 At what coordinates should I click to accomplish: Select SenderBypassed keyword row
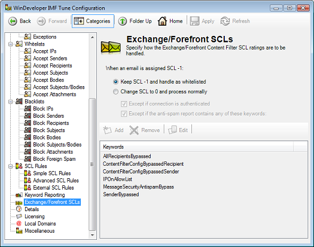[x=121, y=194]
